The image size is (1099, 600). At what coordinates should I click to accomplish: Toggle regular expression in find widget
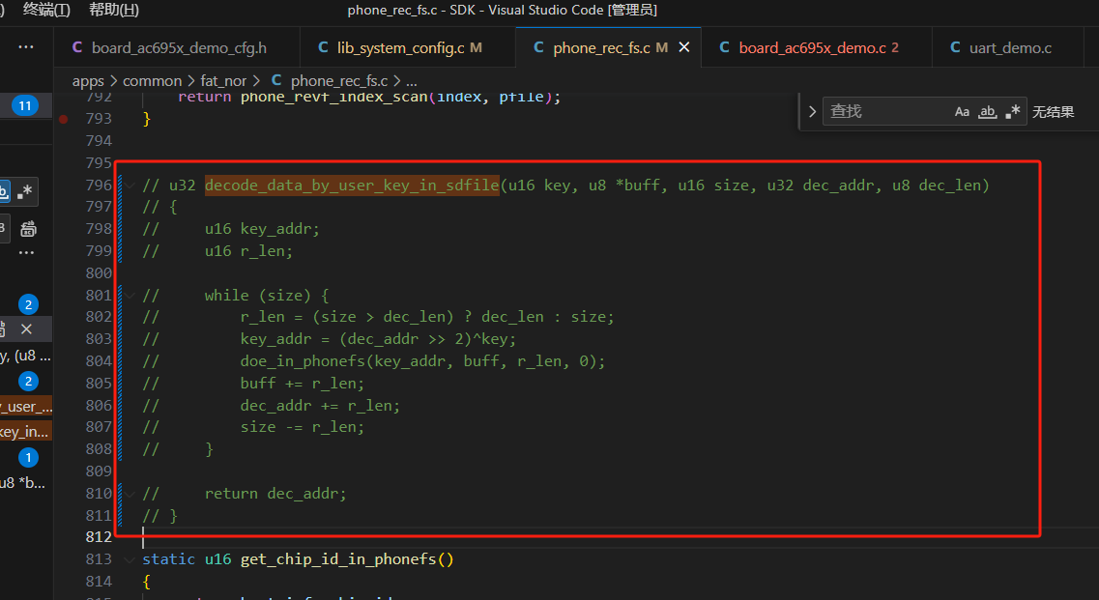pyautogui.click(x=1012, y=111)
